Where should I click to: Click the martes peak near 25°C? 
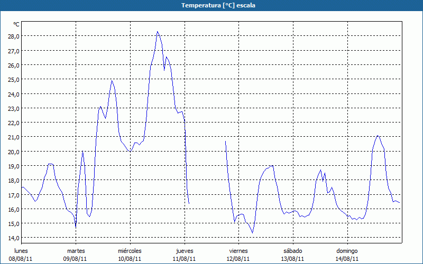112,81
